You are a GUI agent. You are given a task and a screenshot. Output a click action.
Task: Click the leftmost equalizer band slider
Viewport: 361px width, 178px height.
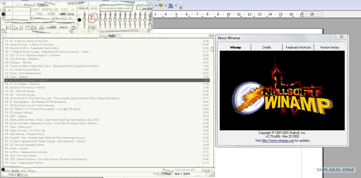pos(100,20)
